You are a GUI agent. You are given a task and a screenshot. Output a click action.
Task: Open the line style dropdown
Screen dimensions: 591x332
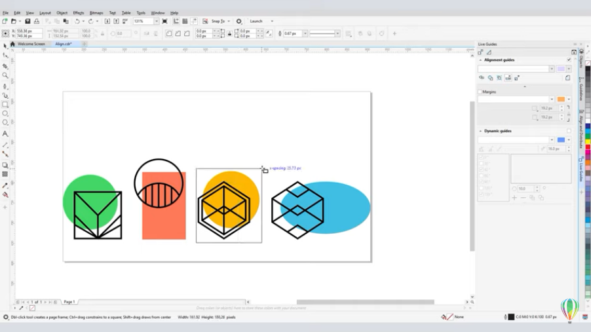pos(337,33)
